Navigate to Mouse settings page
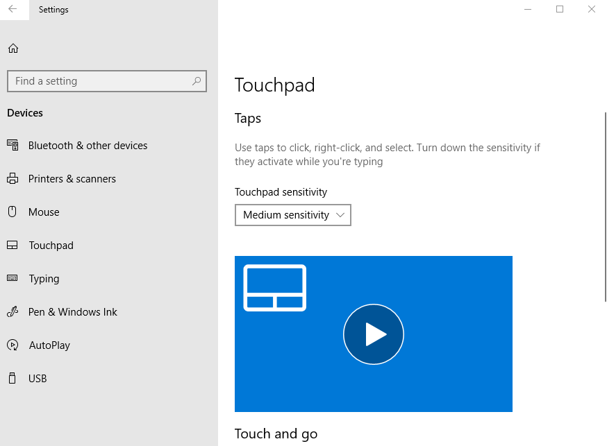607x446 pixels. (44, 212)
